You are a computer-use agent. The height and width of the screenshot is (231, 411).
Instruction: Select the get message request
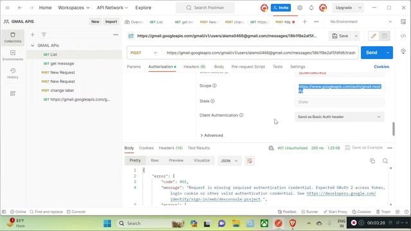[62, 64]
